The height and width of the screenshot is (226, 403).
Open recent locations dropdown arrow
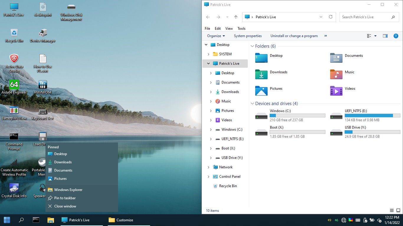[227, 17]
